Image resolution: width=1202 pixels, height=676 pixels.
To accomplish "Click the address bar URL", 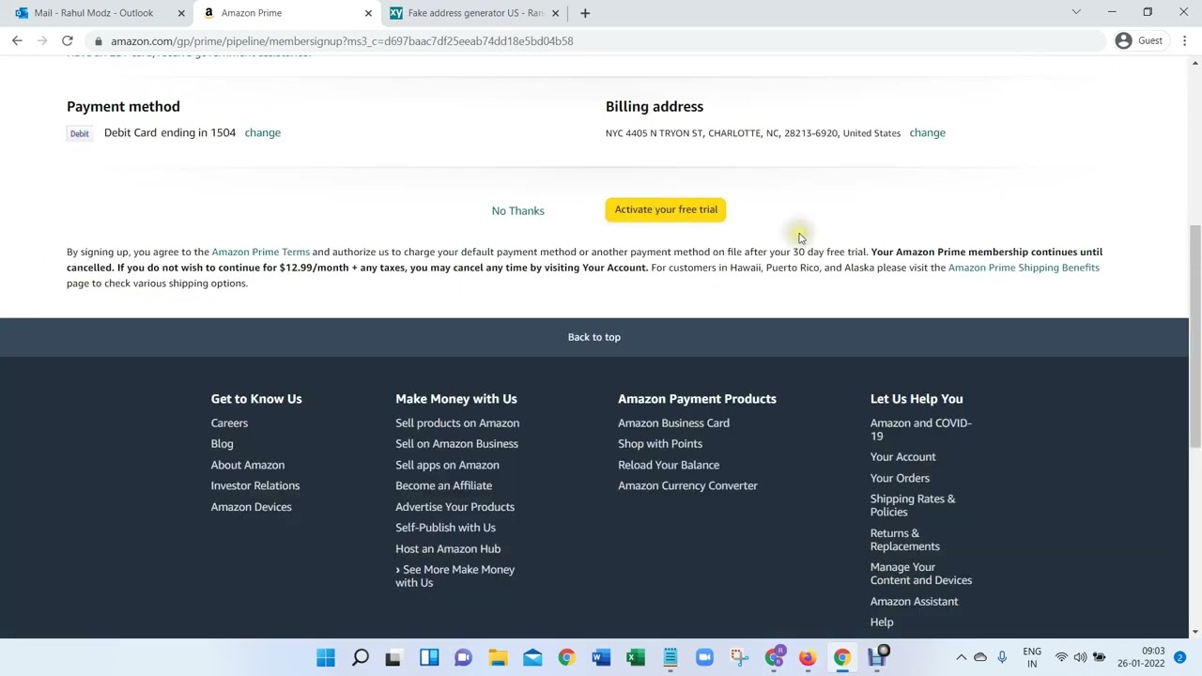I will pyautogui.click(x=342, y=40).
